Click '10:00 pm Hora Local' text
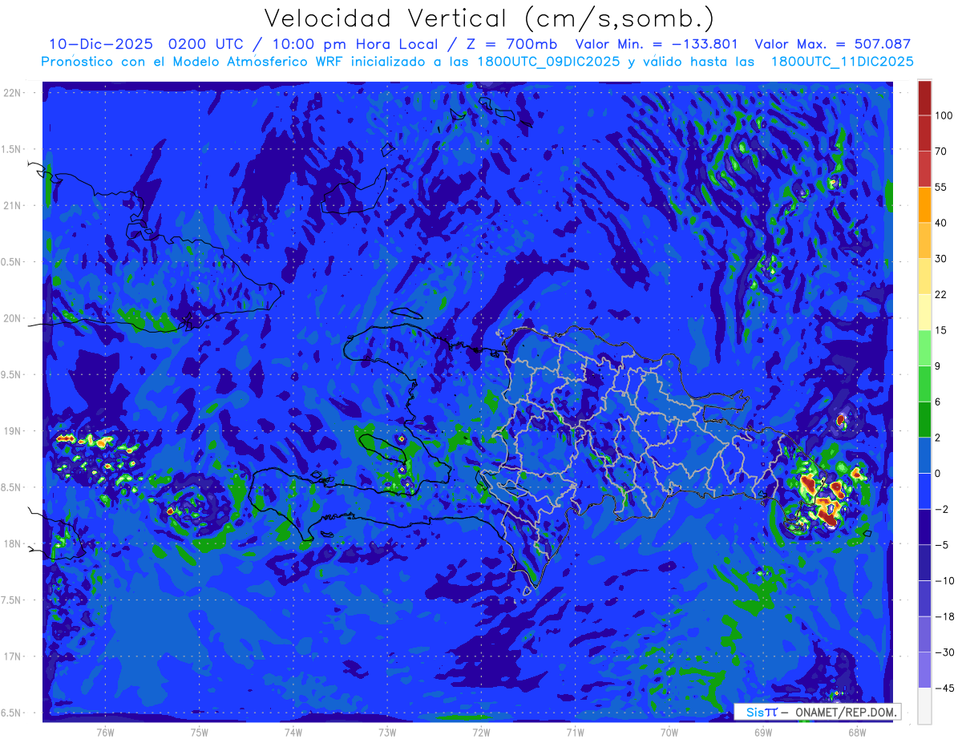Viewport: 962px width, 743px height. (x=358, y=44)
